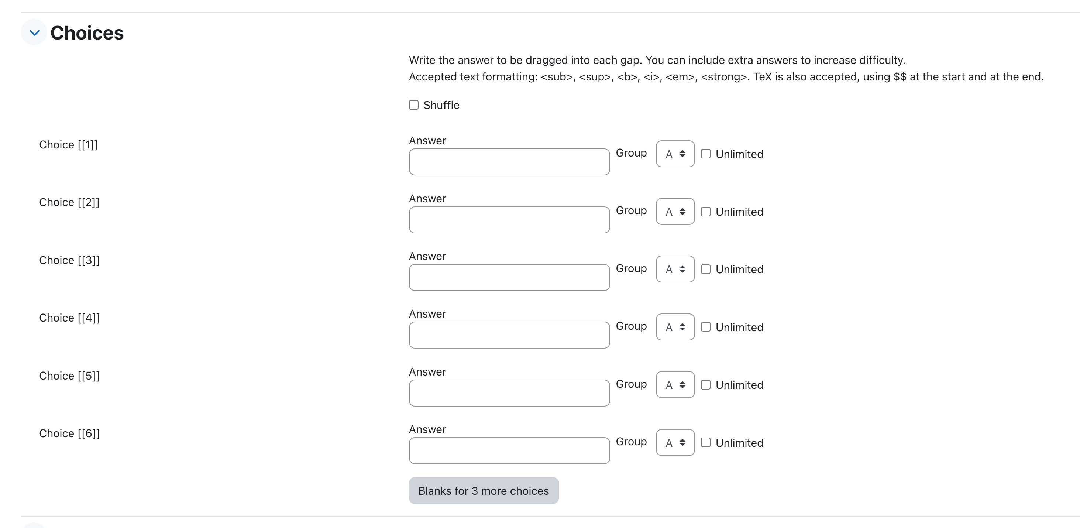Open Group dropdown for Choice [[5]]
This screenshot has height=528, width=1080.
(675, 385)
